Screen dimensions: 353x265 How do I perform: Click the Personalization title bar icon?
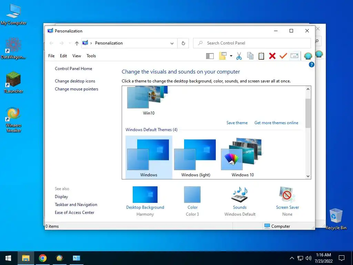[x=50, y=31]
